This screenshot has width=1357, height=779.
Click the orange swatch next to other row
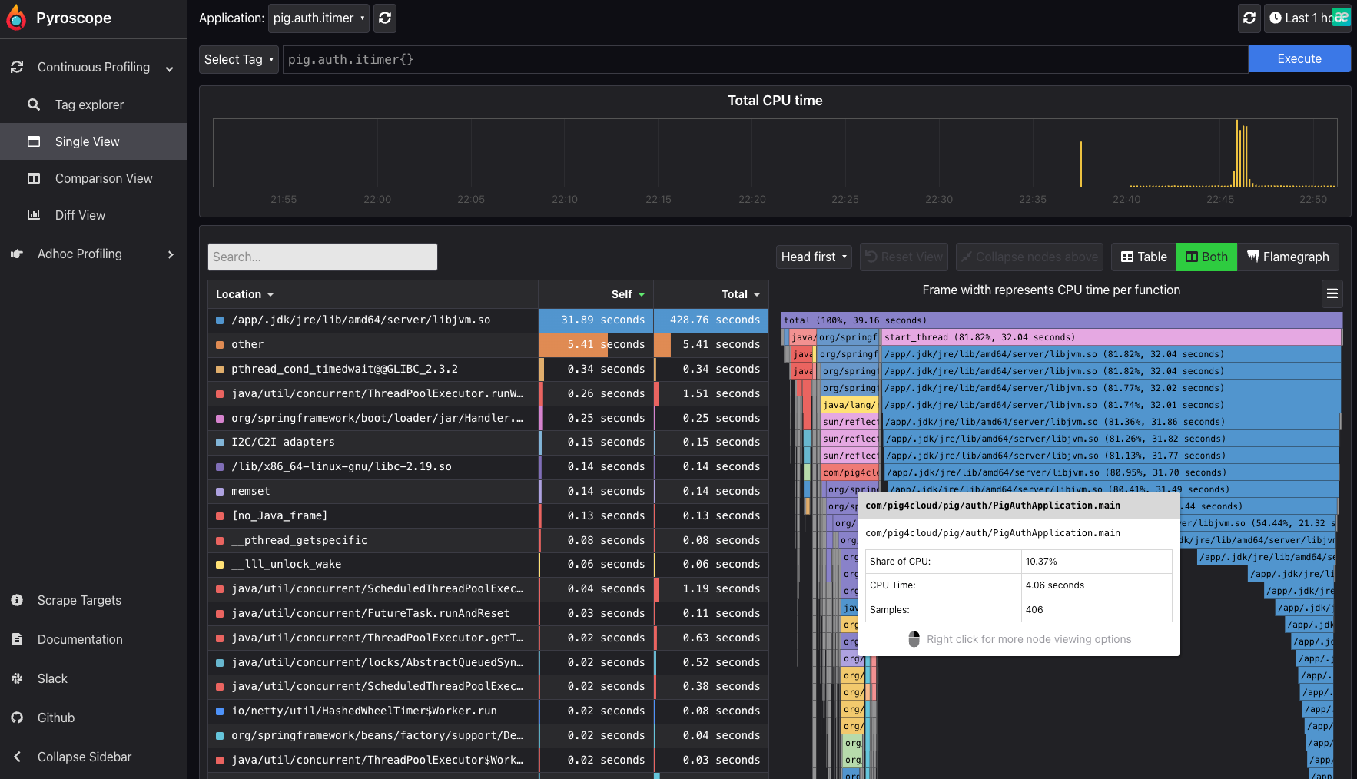(x=220, y=345)
